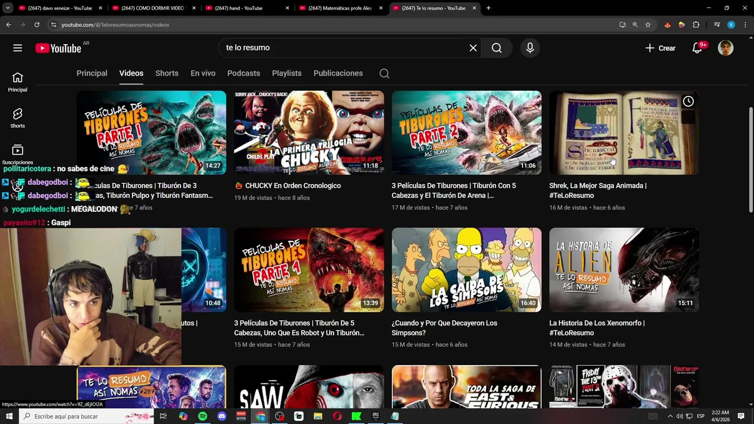
Task: Close the "Te lo resumo" browser tab
Action: pos(475,8)
